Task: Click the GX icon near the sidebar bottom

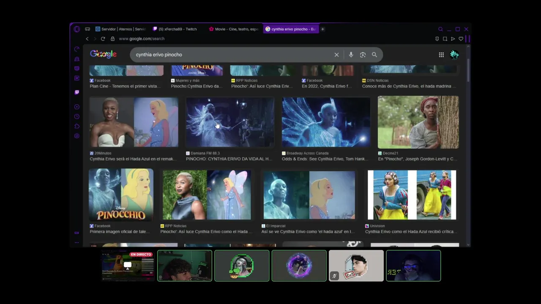Action: click(x=77, y=233)
